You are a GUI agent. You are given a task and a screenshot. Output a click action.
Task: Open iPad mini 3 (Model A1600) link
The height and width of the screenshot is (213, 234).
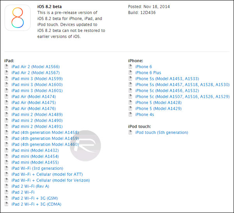(x=37, y=84)
